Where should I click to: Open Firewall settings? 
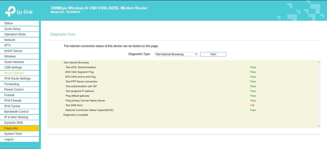(19, 95)
